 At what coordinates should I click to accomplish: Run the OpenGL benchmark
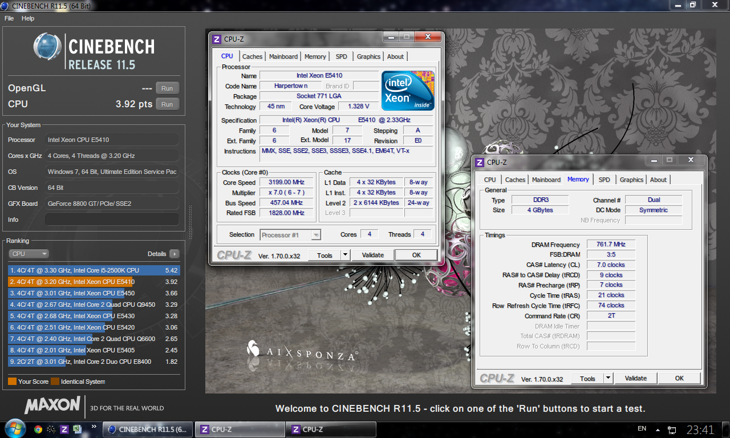pyautogui.click(x=167, y=88)
